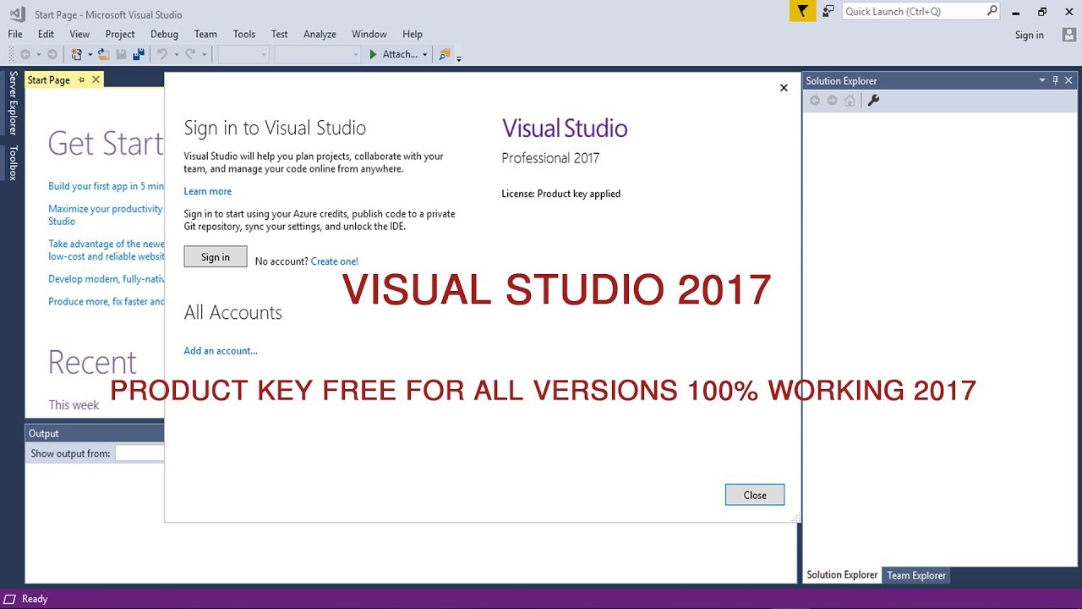The image size is (1082, 609).
Task: Click the Undo toolbar icon
Action: tap(161, 54)
